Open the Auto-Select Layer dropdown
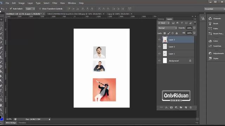 tap(30, 9)
